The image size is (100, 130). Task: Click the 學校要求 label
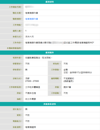pyautogui.click(x=17, y=70)
